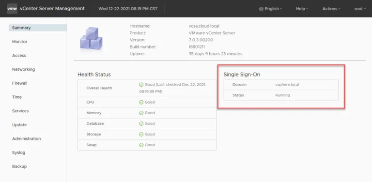Click the Version: label
This screenshot has height=182, width=372.
(x=138, y=40)
